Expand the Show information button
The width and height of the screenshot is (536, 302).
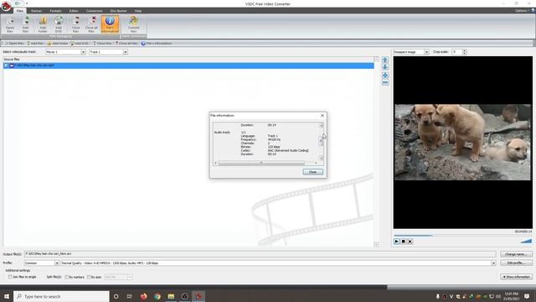tap(517, 277)
